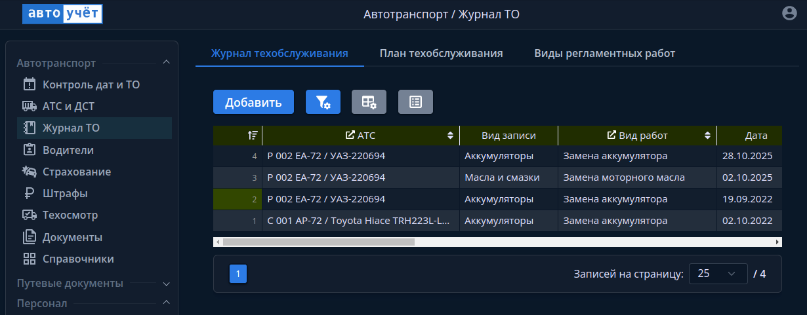Click the Справочники grid icon
807x315 pixels.
pos(29,259)
